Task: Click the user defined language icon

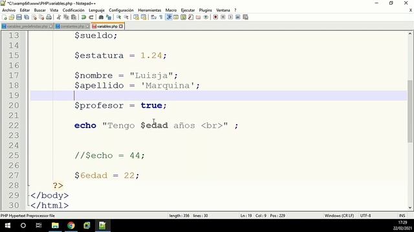Action: coord(176,17)
